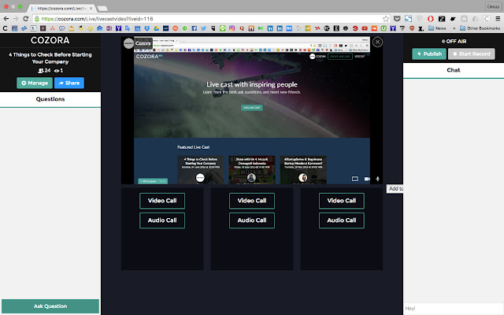Image resolution: width=504 pixels, height=315 pixels.
Task: Select the Questions tab
Action: (x=50, y=99)
